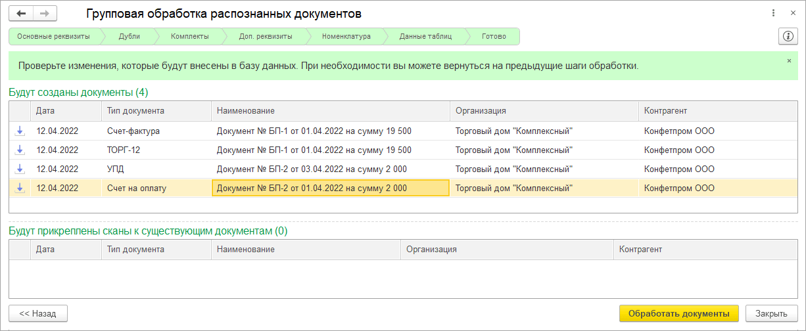
Task: Click arrow icon for Счет на оплату row
Action: [x=20, y=188]
